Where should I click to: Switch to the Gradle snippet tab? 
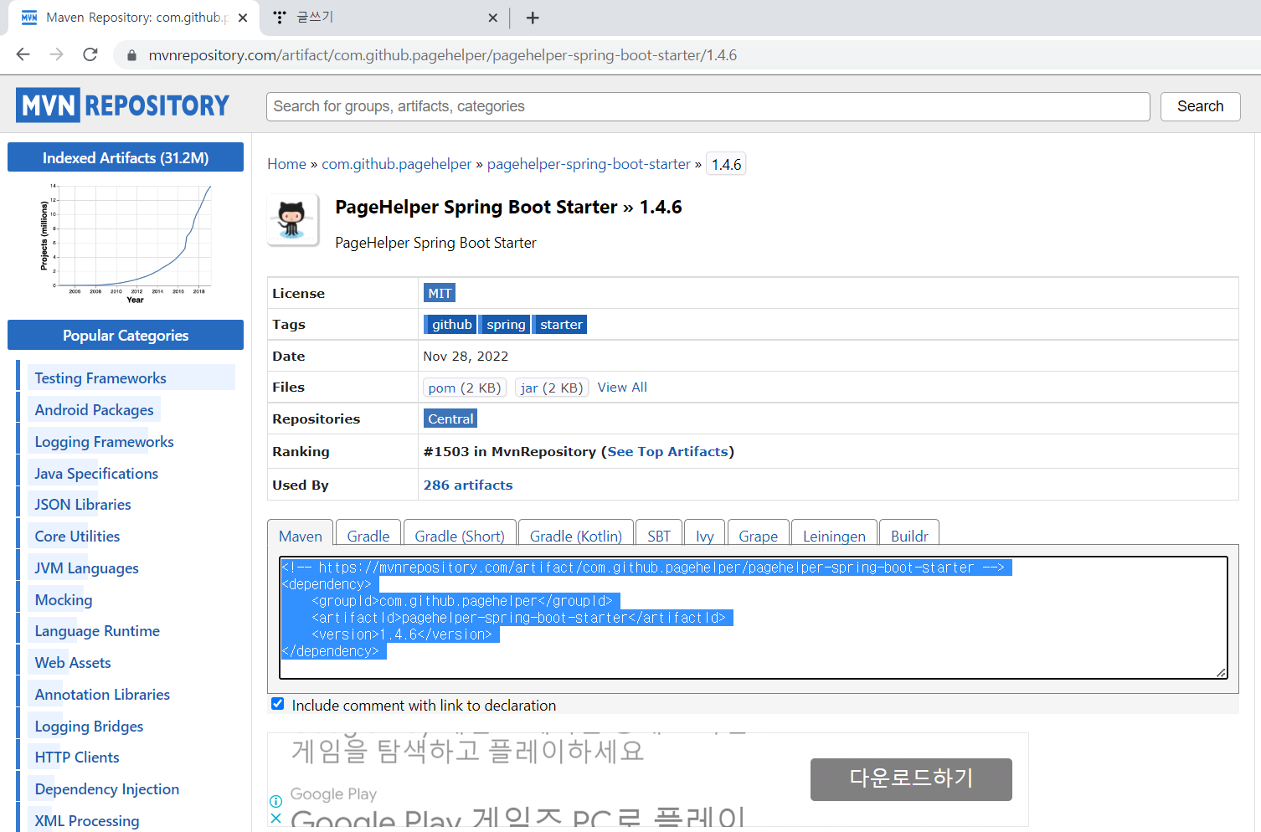(x=368, y=536)
